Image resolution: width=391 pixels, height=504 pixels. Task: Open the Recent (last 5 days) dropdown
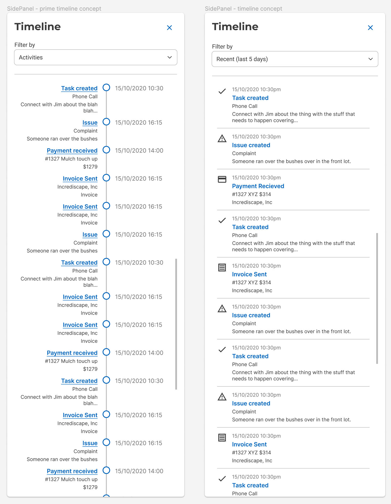coord(295,59)
